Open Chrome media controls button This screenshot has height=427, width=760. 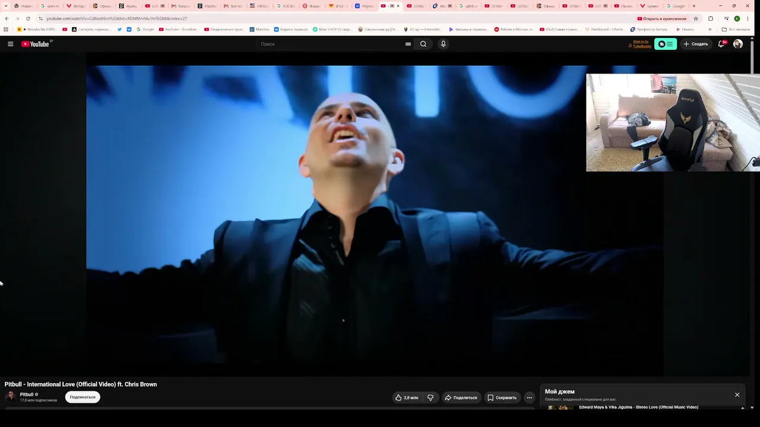coord(726,18)
